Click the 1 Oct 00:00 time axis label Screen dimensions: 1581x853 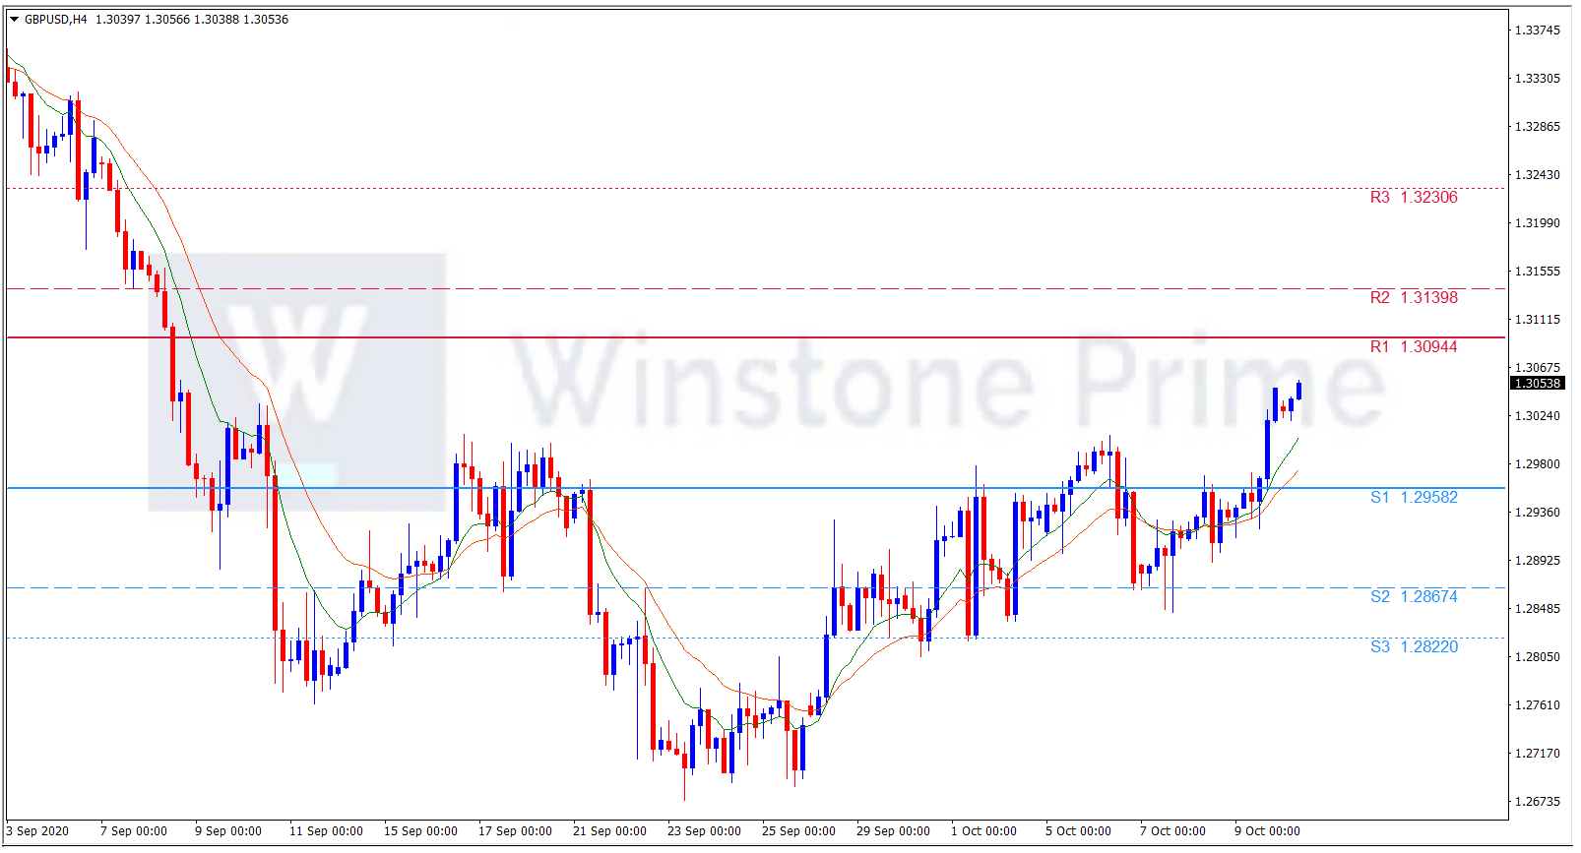[x=983, y=831]
